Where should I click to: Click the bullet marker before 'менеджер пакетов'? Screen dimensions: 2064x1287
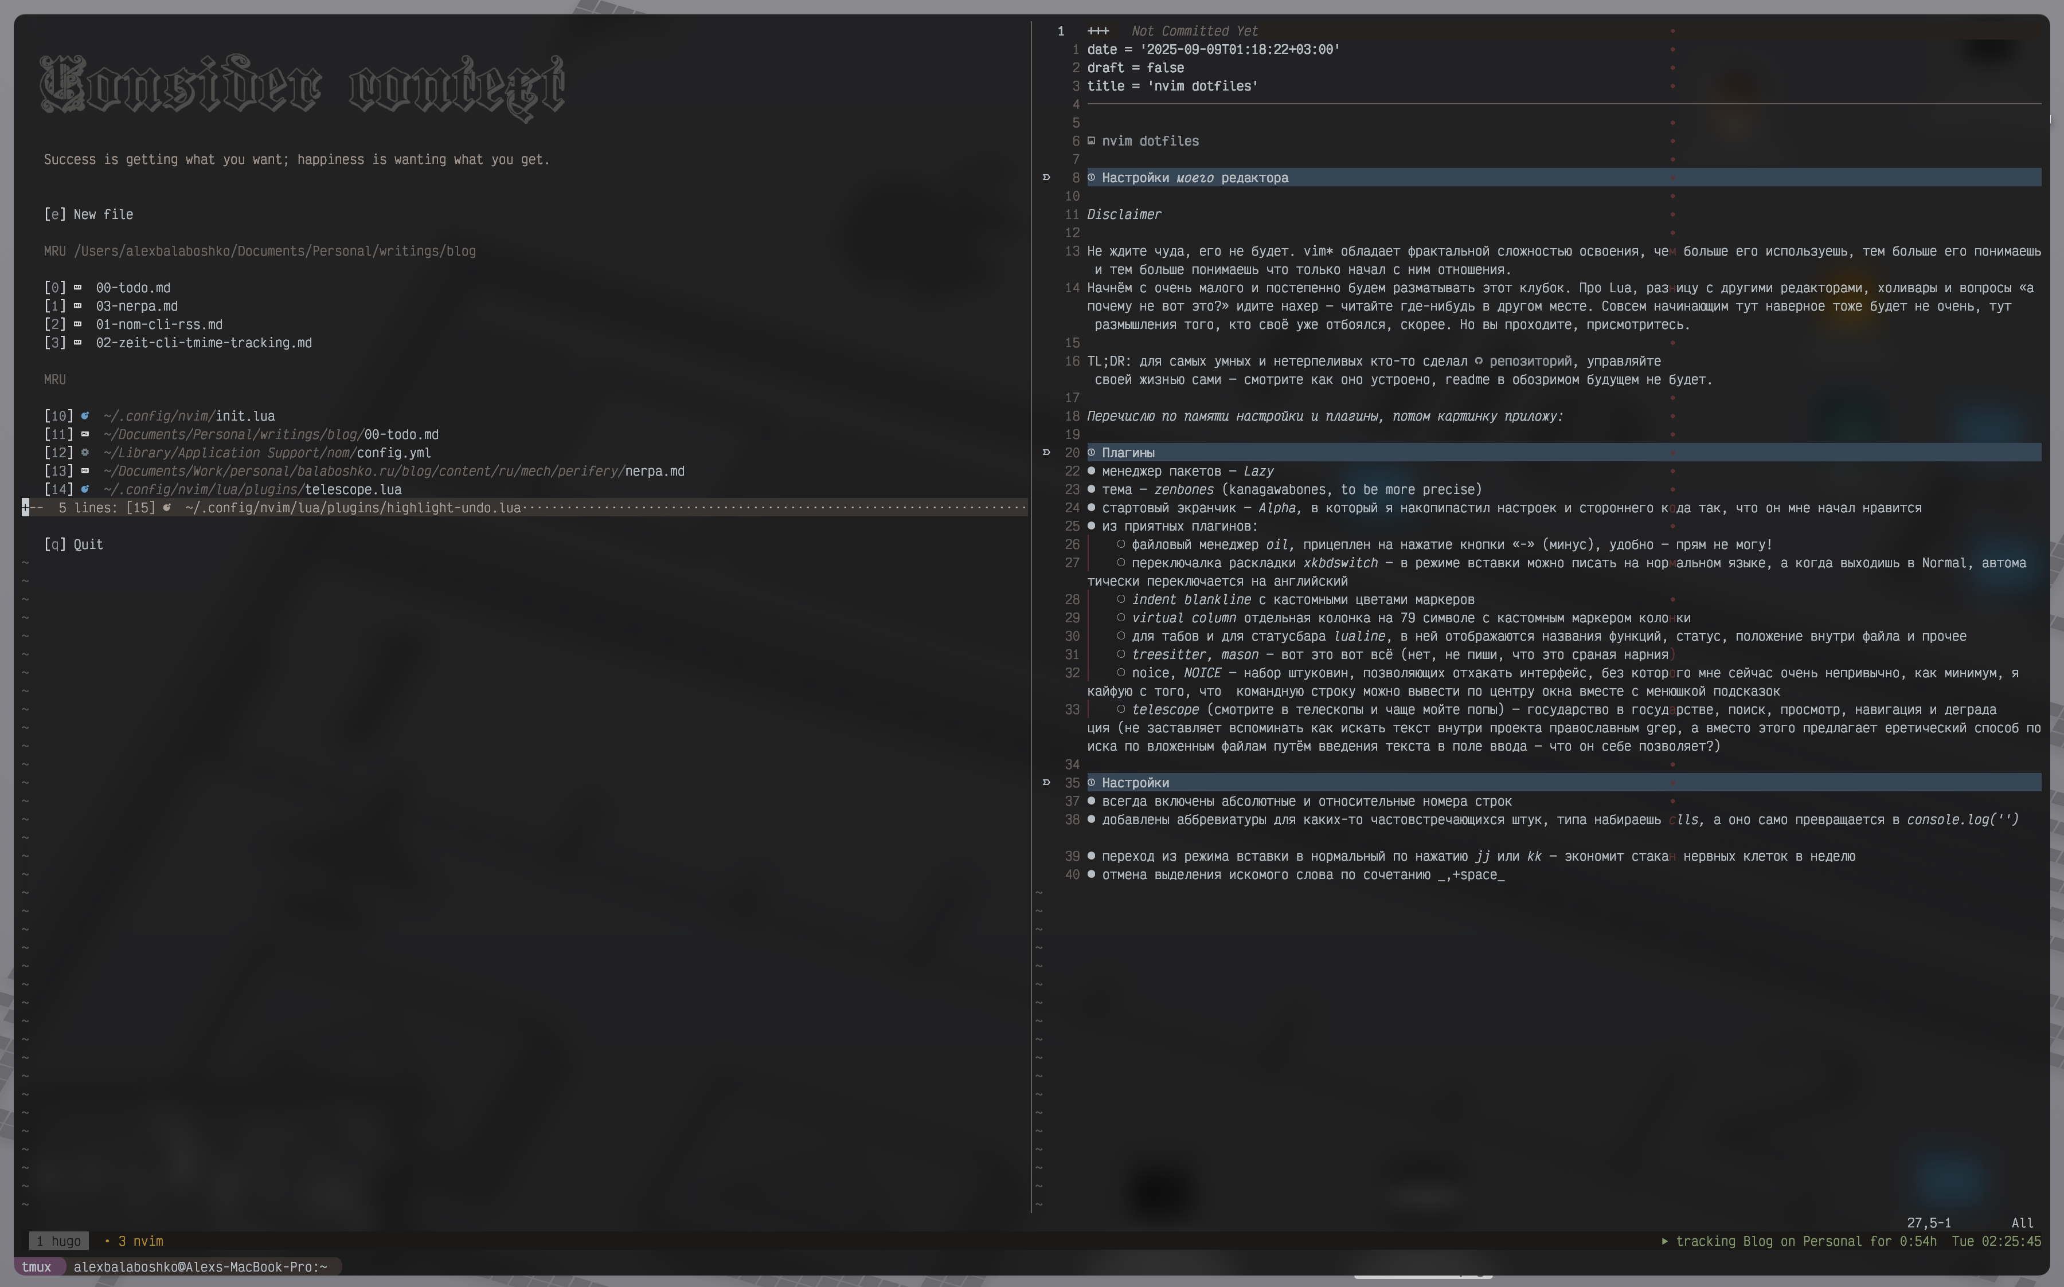click(1090, 470)
